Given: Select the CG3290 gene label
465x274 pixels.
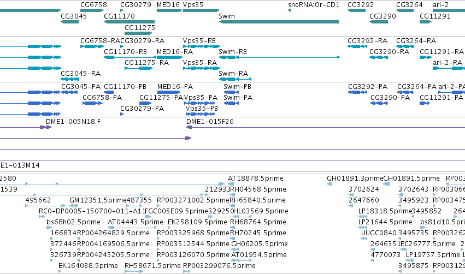Looking at the screenshot, I should (x=382, y=16).
